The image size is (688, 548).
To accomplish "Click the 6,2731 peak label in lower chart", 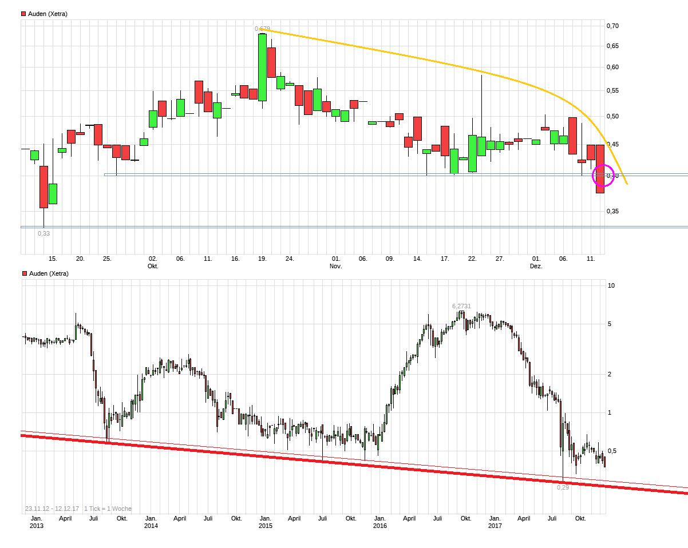I will click(x=461, y=306).
